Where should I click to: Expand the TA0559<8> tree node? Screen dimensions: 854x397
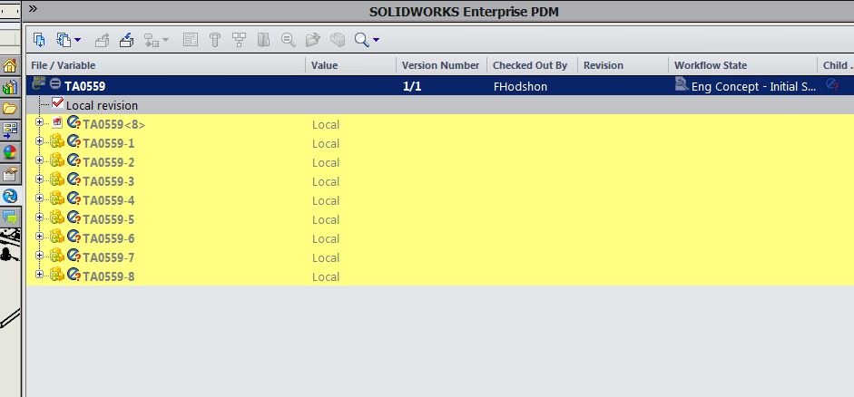tap(39, 122)
